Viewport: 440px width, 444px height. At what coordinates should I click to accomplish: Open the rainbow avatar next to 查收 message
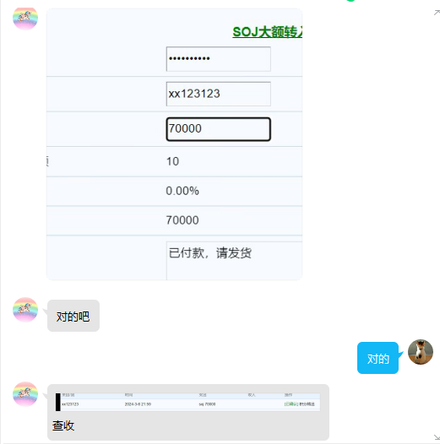point(25,394)
